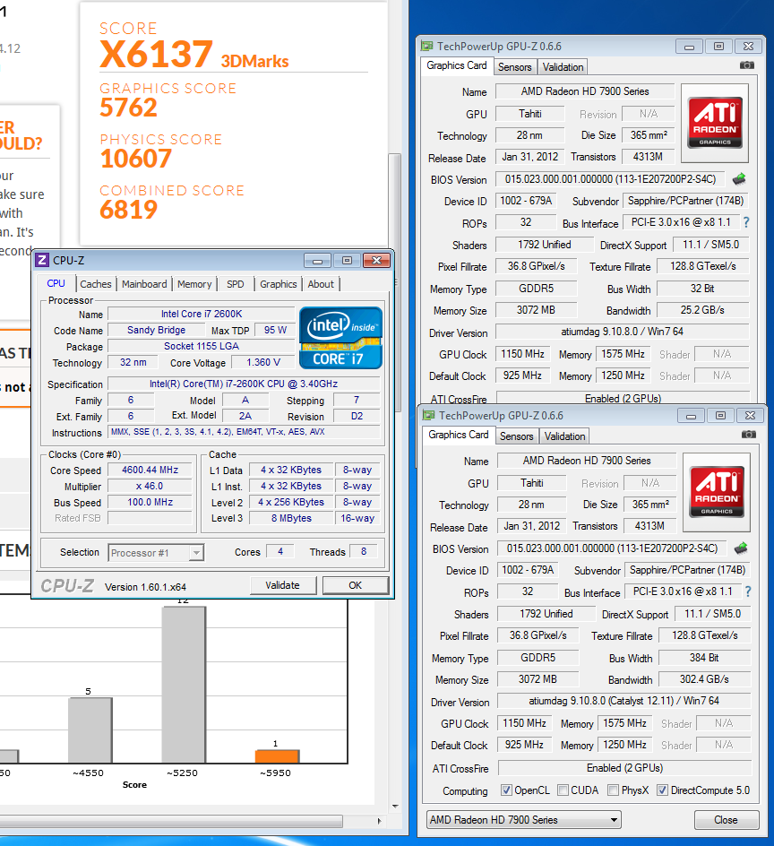
Task: Select Graphics Card tab in lower GPU-Z
Action: coord(459,435)
